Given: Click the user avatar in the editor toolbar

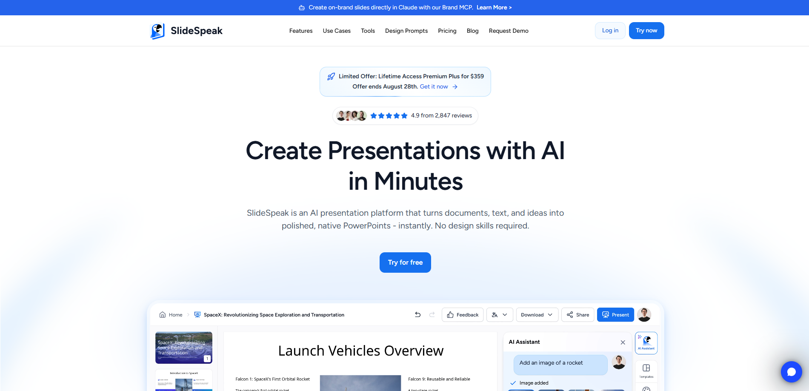Looking at the screenshot, I should coord(644,315).
